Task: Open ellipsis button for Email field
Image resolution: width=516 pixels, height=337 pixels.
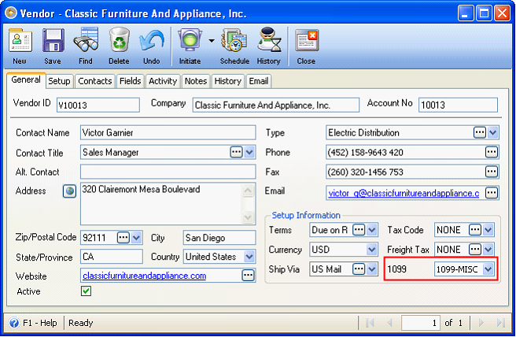Action: pyautogui.click(x=492, y=193)
